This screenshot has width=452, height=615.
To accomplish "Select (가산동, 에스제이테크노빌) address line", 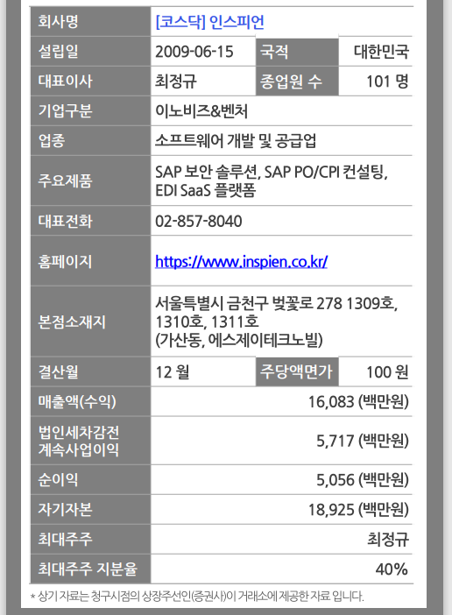I will (239, 340).
